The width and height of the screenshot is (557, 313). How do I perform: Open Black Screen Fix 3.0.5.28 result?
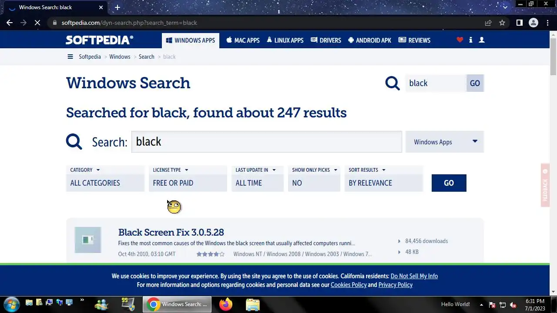(171, 232)
